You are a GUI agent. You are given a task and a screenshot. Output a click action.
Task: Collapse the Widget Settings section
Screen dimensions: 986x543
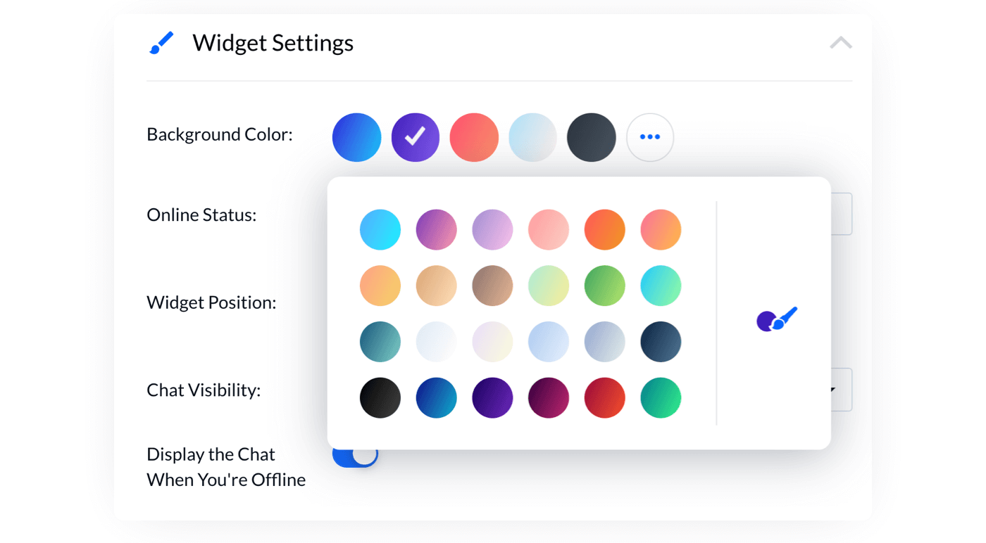(x=840, y=42)
